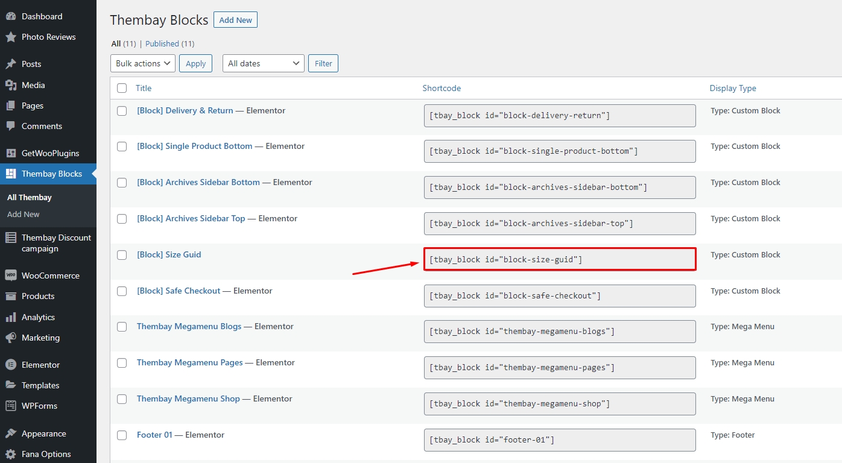The image size is (842, 463).
Task: Click the Analytics bar chart icon
Action: click(11, 317)
